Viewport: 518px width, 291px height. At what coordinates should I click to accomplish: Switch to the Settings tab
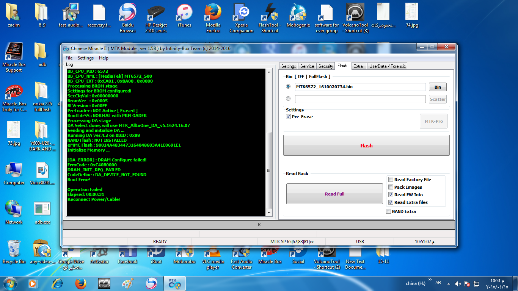point(289,66)
